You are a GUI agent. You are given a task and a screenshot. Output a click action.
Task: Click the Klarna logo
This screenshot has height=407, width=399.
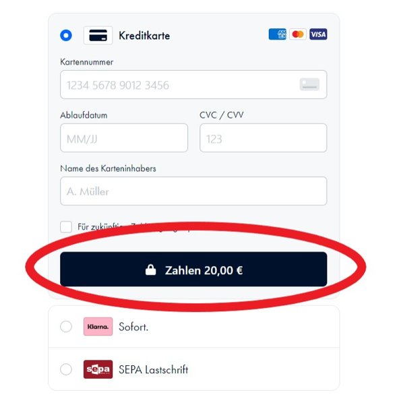(98, 327)
